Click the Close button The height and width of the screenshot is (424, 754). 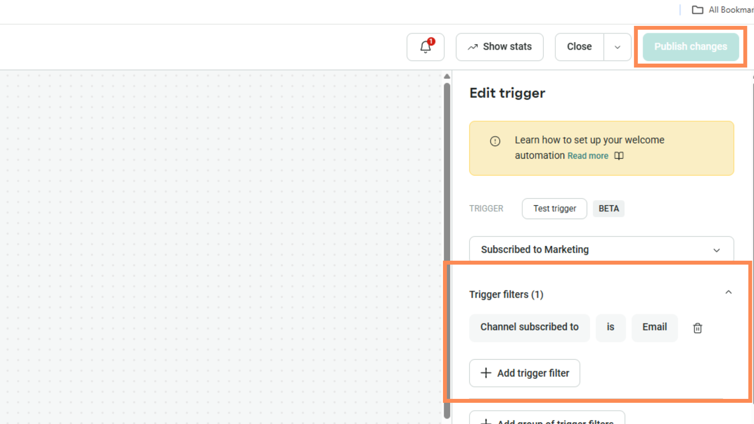(579, 47)
